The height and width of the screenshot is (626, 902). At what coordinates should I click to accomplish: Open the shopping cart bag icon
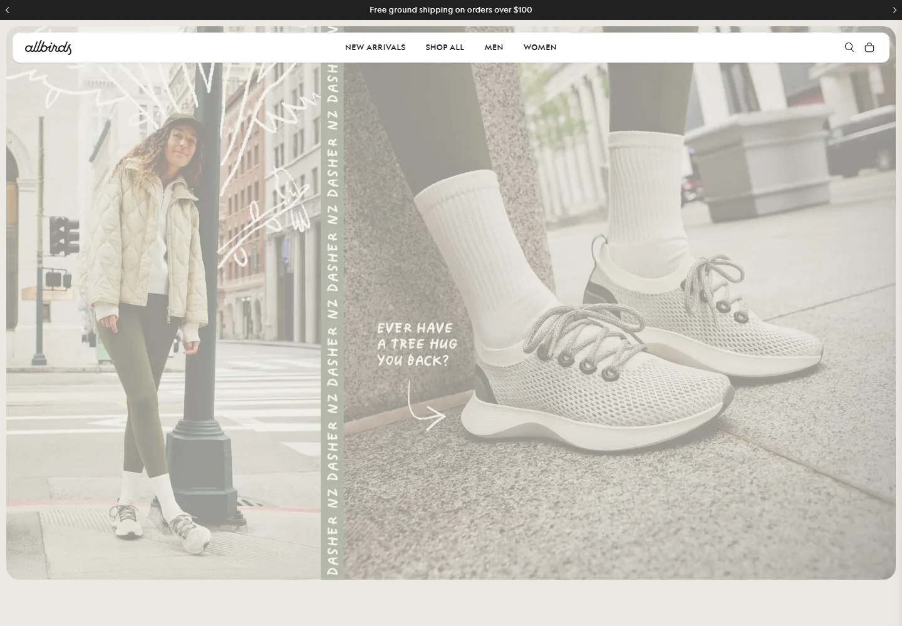pos(869,48)
